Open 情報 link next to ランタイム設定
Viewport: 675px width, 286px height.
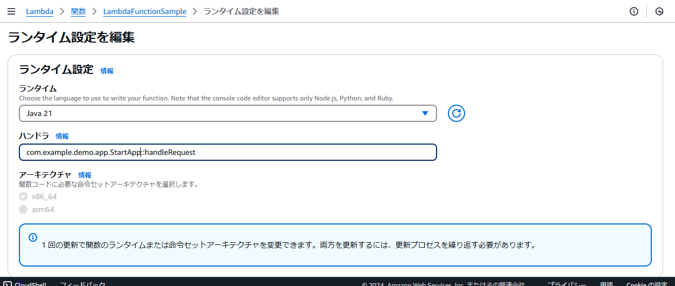tap(107, 71)
